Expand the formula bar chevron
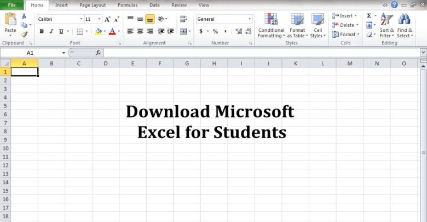This screenshot has width=427, height=222. coord(423,53)
